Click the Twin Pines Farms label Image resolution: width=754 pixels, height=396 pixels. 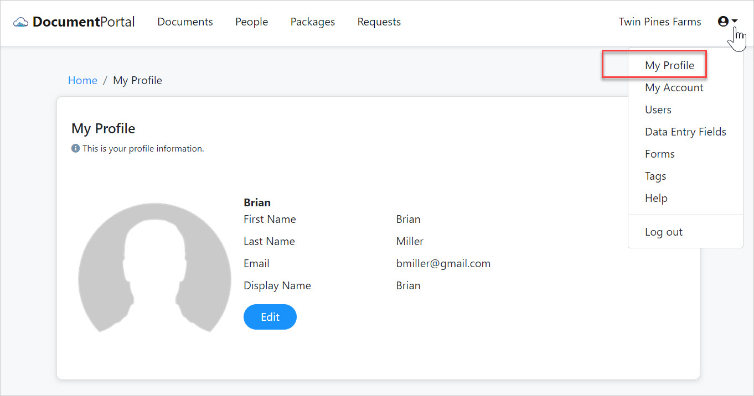click(x=660, y=22)
